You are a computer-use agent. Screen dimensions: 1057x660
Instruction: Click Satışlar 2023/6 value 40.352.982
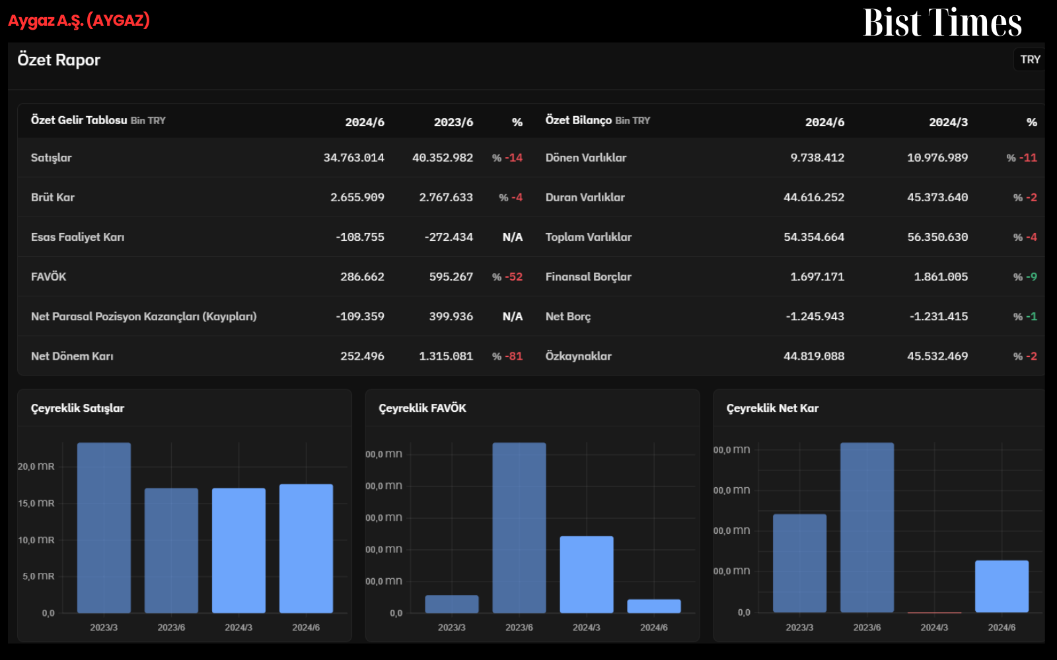[443, 158]
